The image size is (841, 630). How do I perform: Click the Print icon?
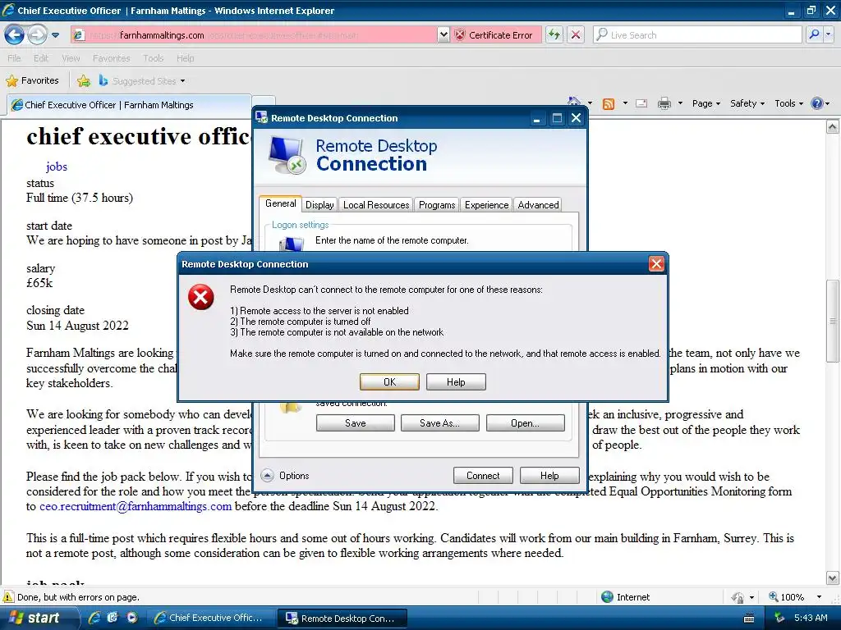click(664, 103)
